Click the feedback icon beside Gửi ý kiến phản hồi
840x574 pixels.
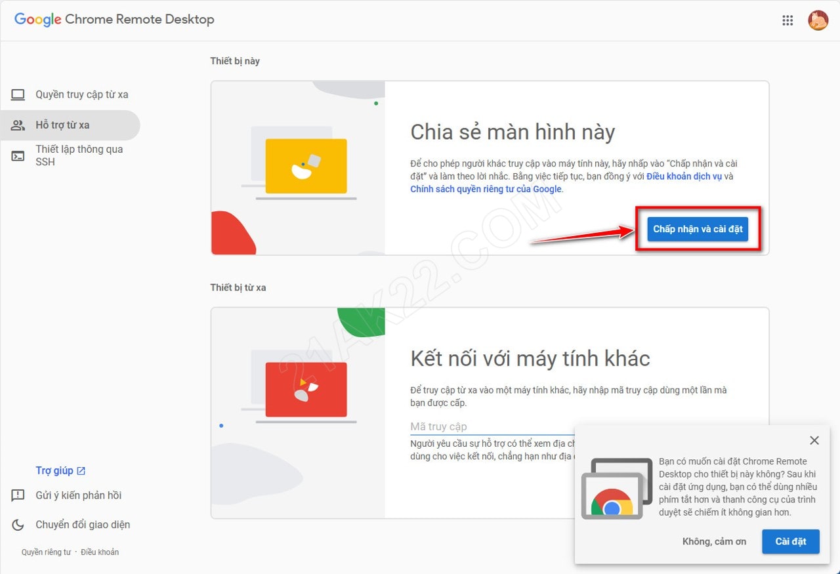18,495
